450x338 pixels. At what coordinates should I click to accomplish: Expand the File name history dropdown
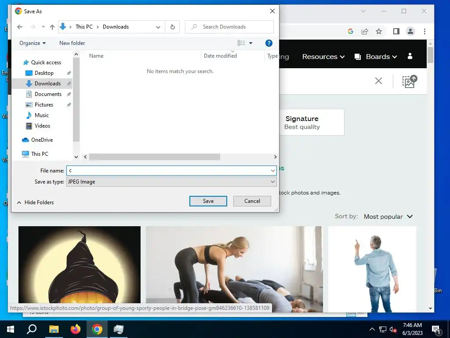272,170
